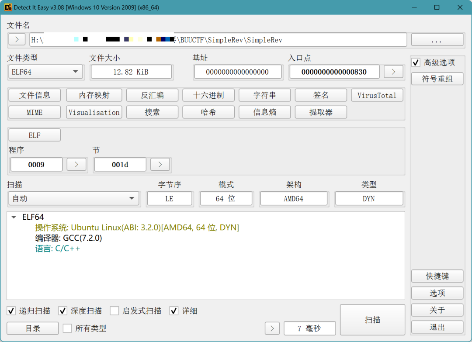Open the 文件类型 ELF64 dropdown

coord(46,72)
